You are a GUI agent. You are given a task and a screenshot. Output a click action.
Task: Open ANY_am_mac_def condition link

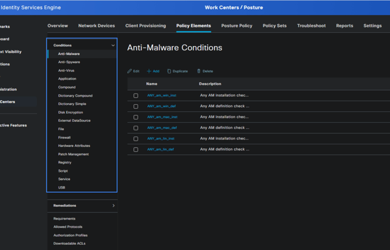point(162,128)
